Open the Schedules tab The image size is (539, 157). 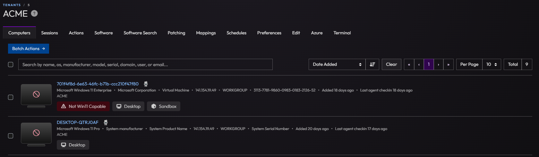[x=236, y=33]
